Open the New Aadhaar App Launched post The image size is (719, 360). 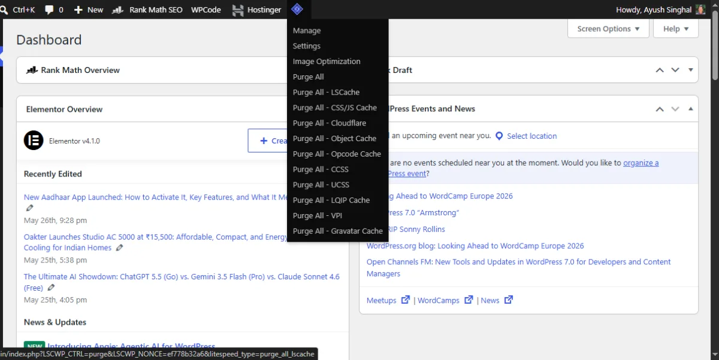point(156,197)
